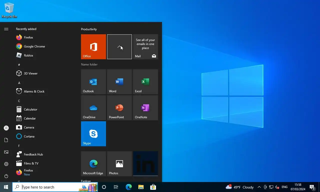Select the Recycle Bin on desktop
Screen dimensions: 320x192
tap(9, 10)
